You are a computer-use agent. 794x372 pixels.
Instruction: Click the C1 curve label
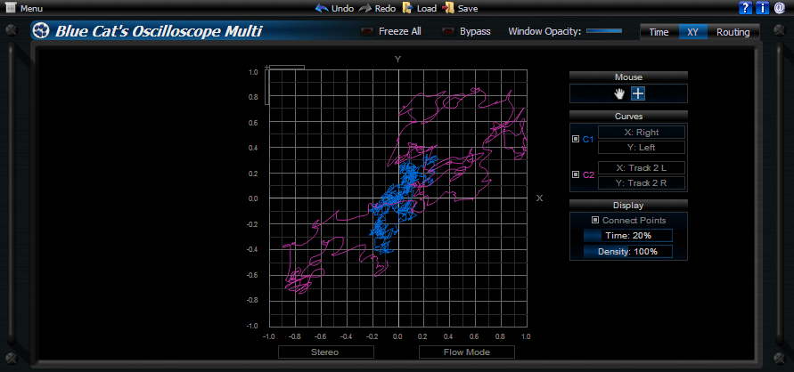click(x=588, y=140)
